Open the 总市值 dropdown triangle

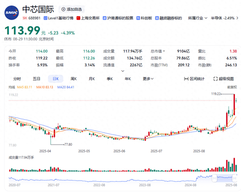164,51
